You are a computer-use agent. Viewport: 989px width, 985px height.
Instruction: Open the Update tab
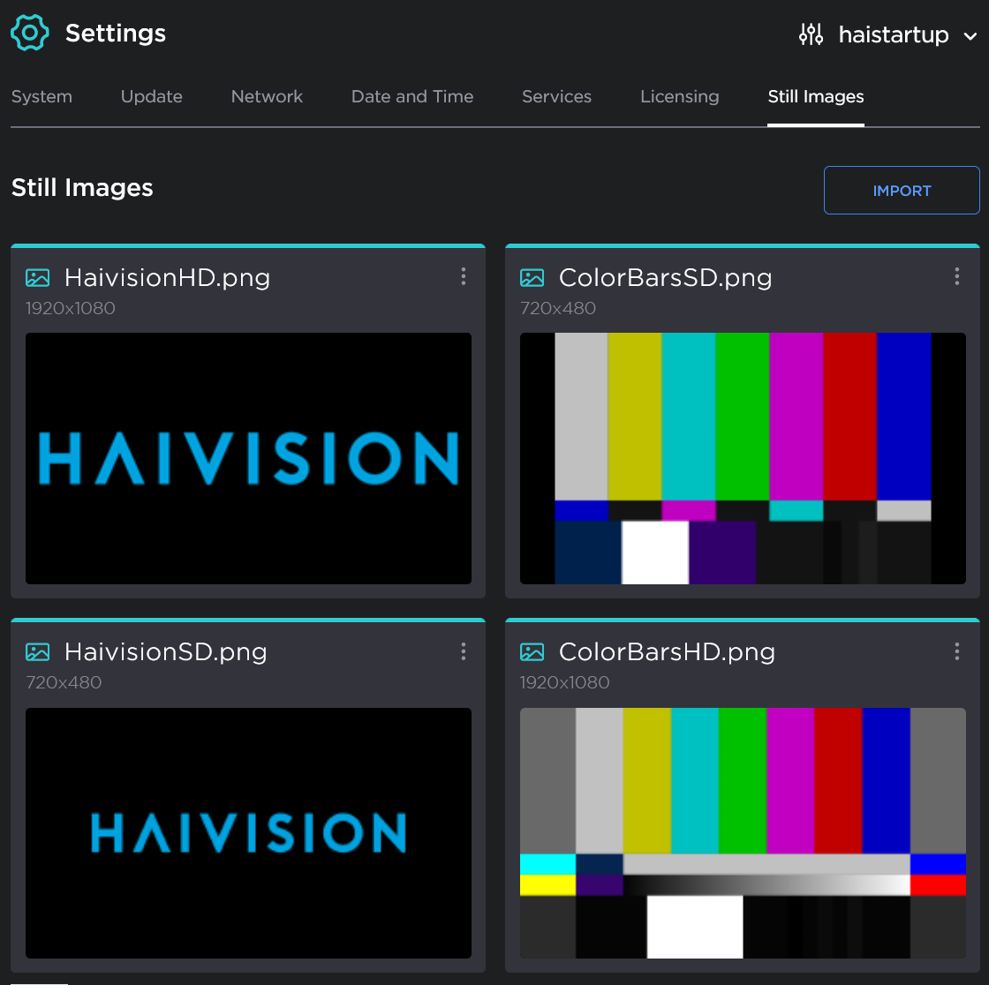point(152,97)
